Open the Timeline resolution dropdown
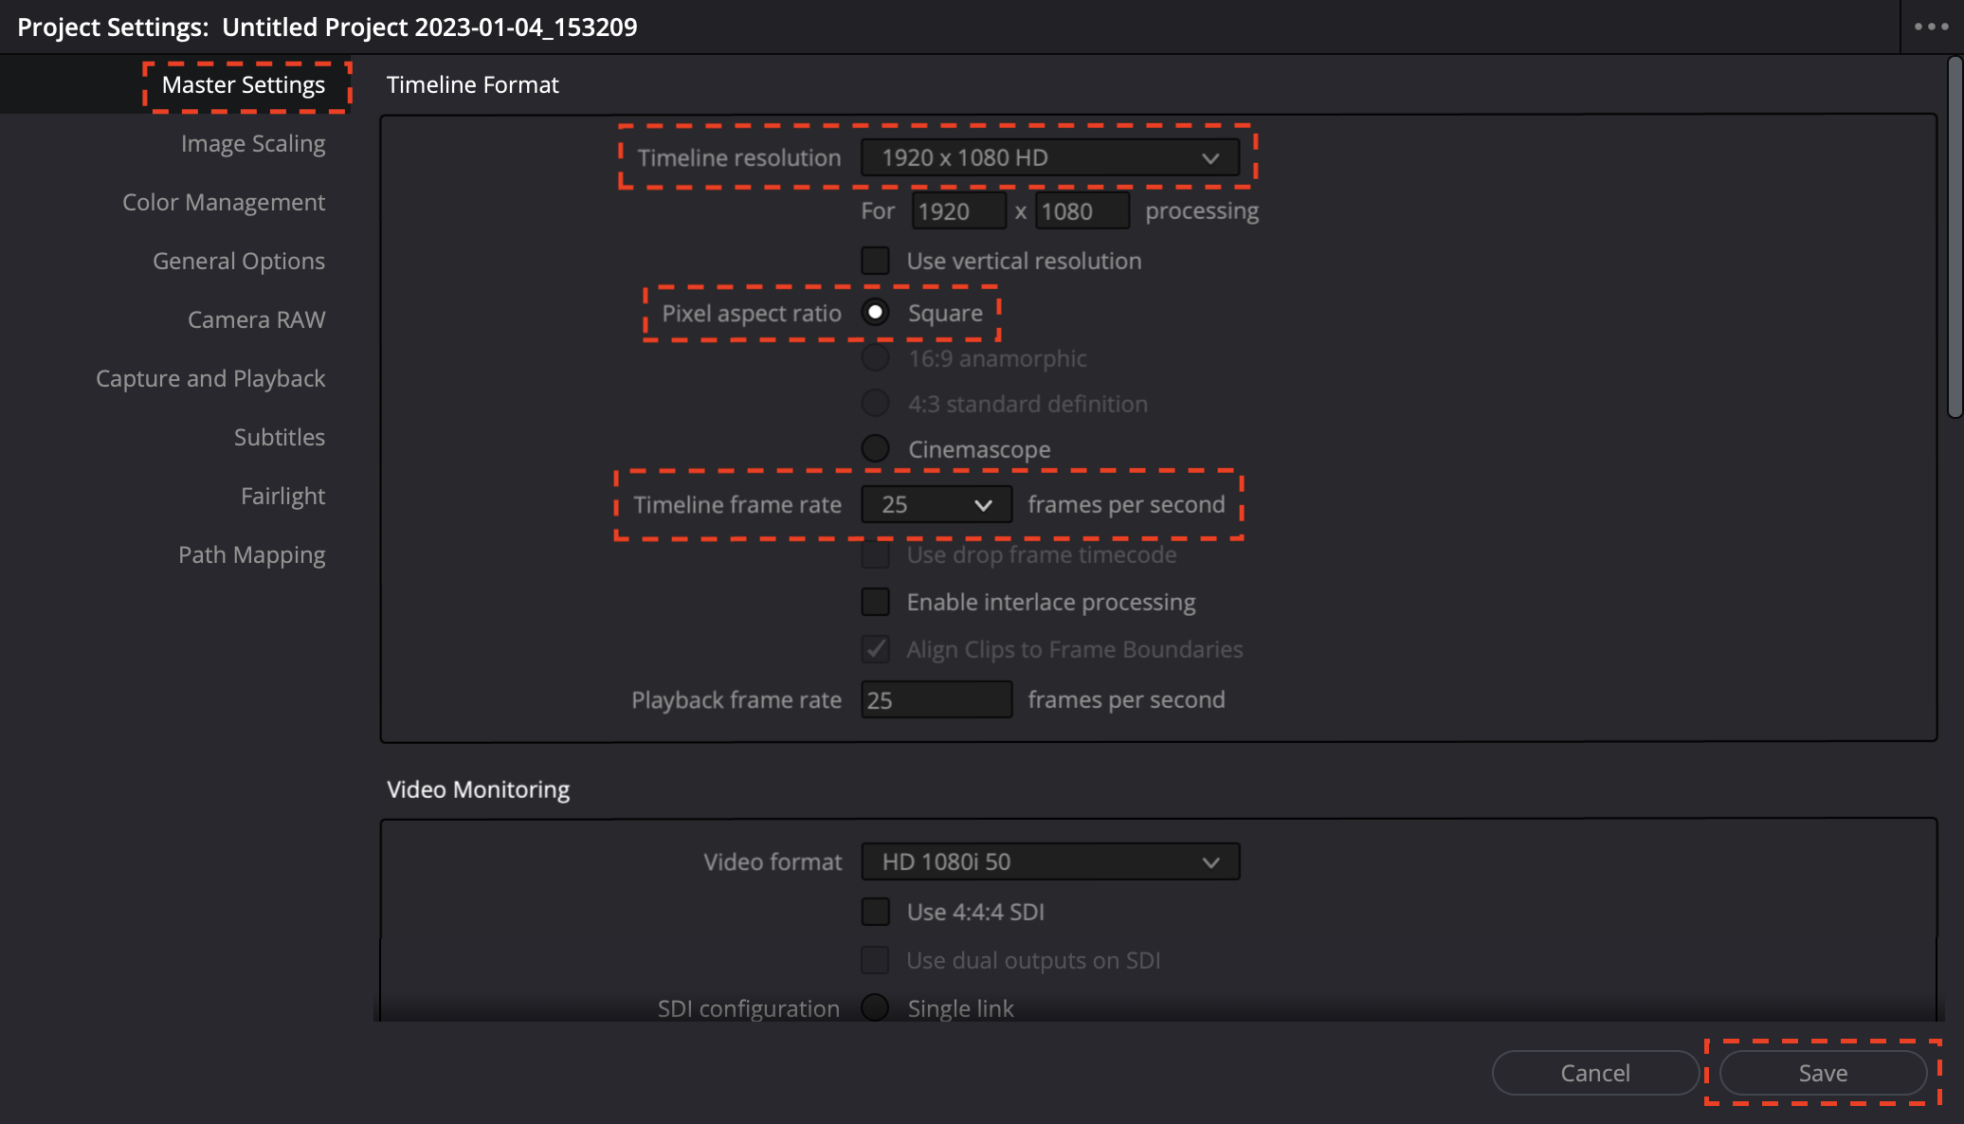Image resolution: width=1964 pixels, height=1124 pixels. 1049,157
